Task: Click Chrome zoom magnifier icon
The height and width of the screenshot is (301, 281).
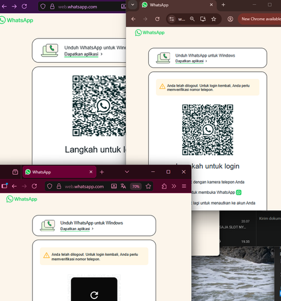Action: tap(192, 19)
